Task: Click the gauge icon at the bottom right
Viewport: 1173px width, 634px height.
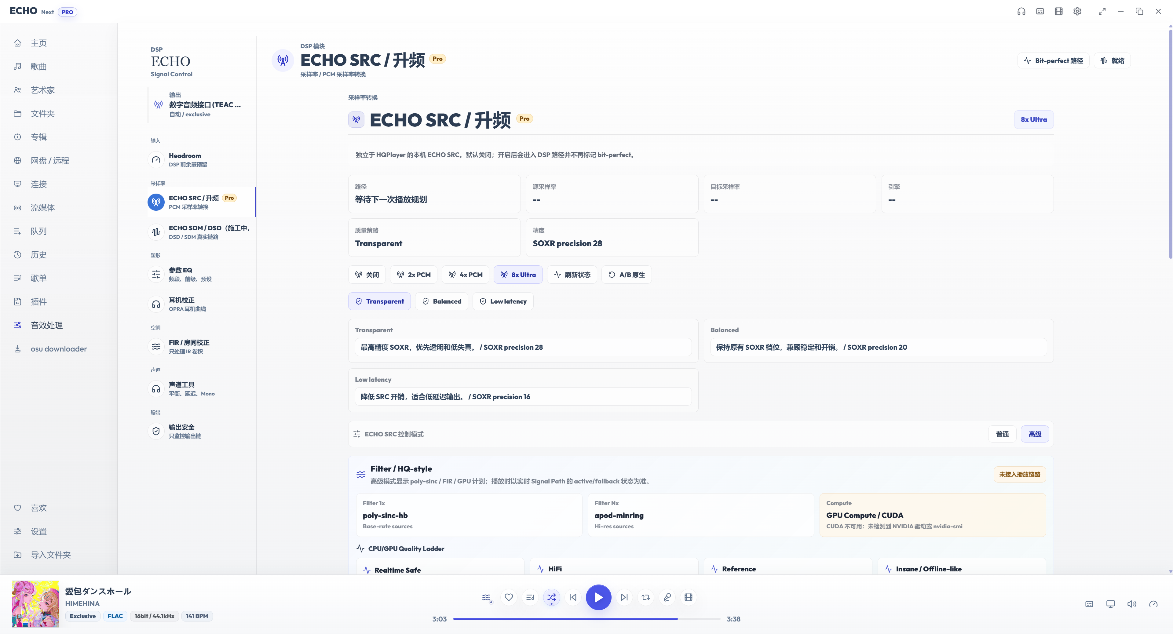Action: click(1153, 604)
